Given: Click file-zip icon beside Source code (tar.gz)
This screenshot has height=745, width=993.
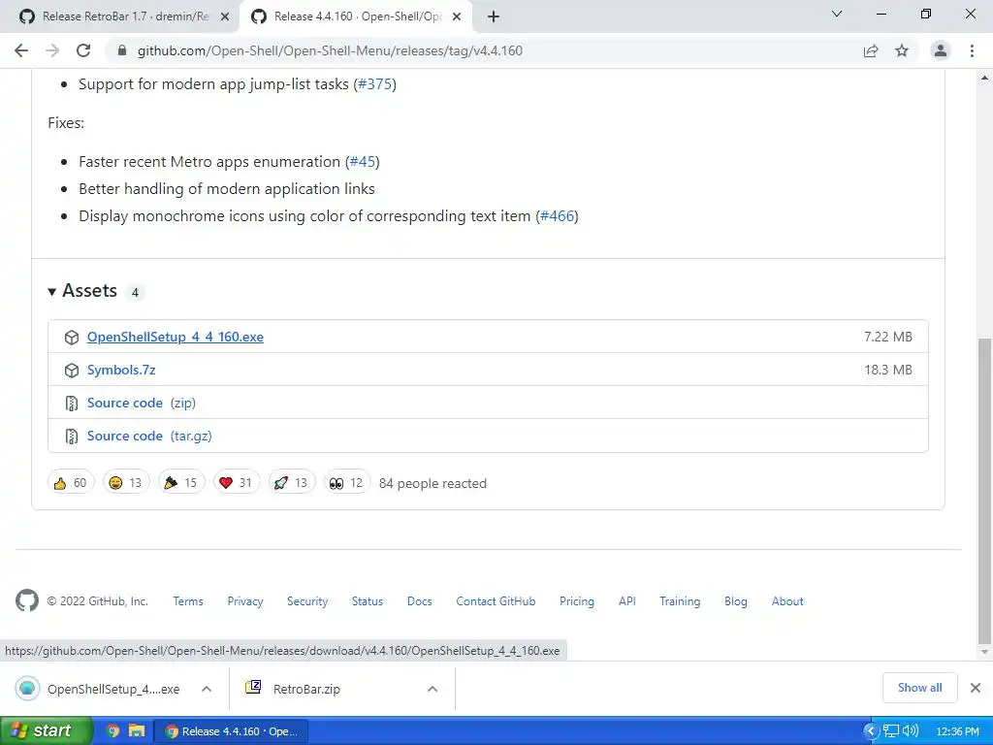Looking at the screenshot, I should click(72, 437).
